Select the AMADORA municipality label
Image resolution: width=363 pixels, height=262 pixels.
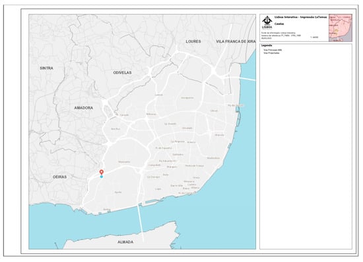84,108
